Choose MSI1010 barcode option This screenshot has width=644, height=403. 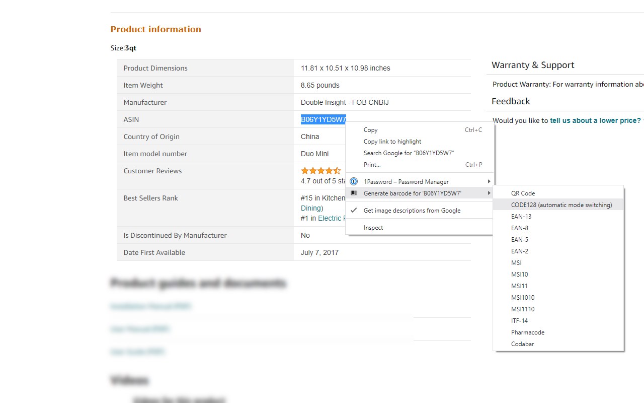pyautogui.click(x=523, y=298)
